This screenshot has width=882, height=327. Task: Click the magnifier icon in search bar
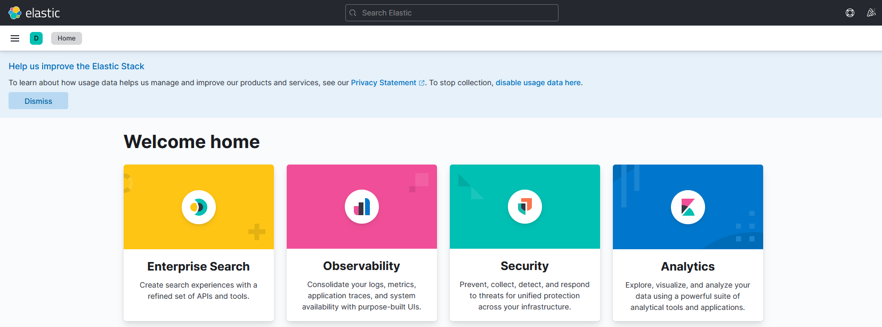click(x=353, y=13)
